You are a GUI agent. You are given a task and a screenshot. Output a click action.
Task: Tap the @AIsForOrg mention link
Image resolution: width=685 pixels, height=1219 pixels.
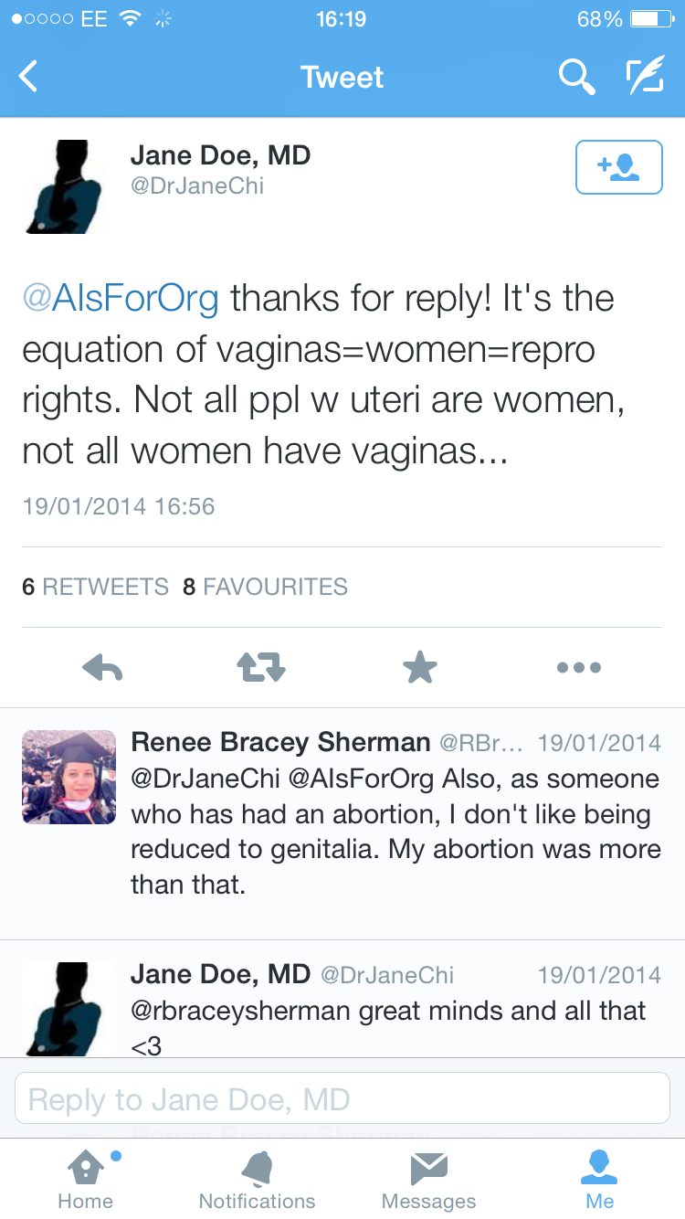[121, 299]
